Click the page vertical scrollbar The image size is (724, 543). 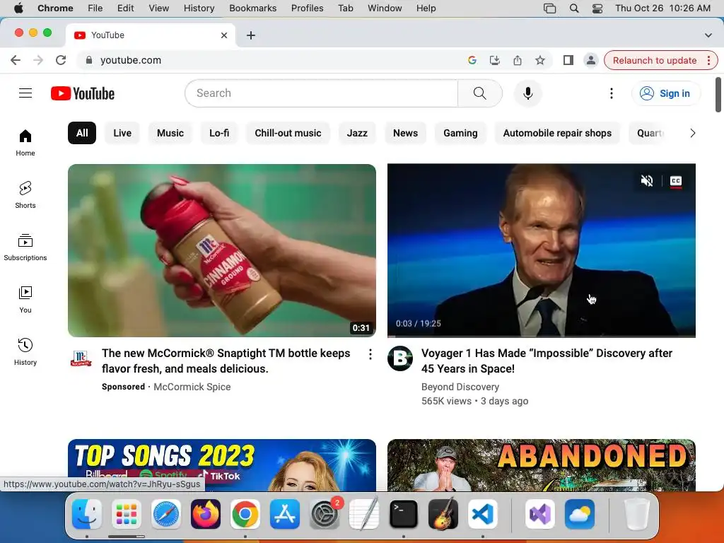pyautogui.click(x=718, y=95)
